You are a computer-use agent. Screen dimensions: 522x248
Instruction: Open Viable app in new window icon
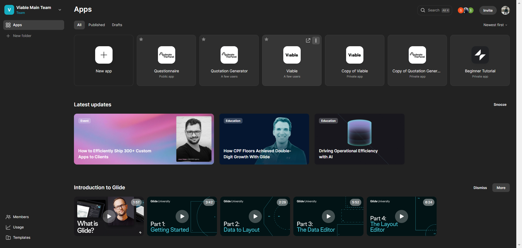click(x=308, y=41)
